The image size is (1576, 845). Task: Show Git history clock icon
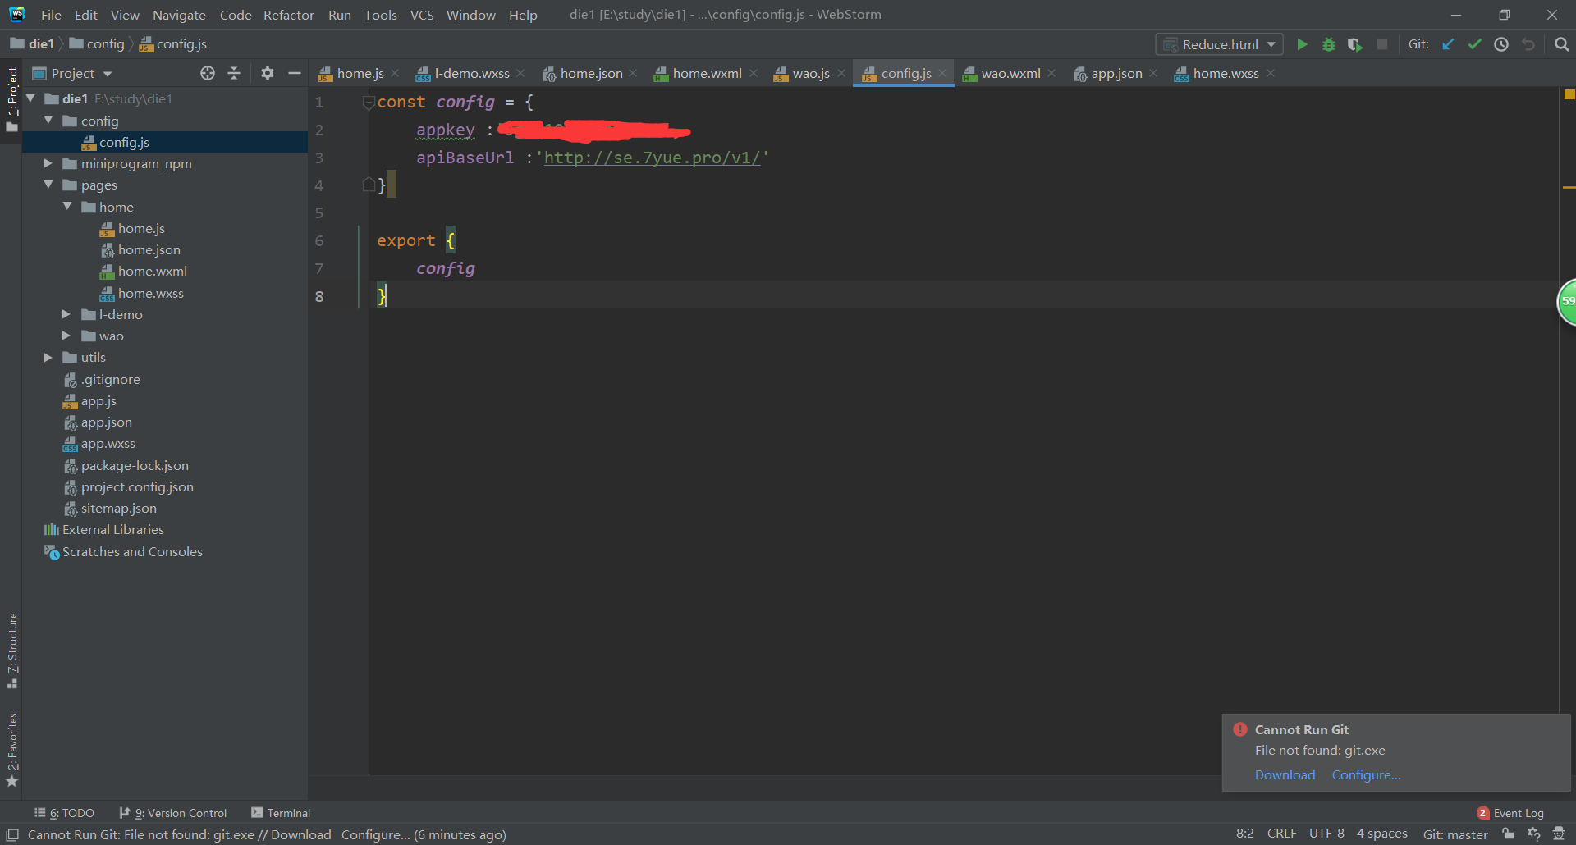pos(1501,44)
